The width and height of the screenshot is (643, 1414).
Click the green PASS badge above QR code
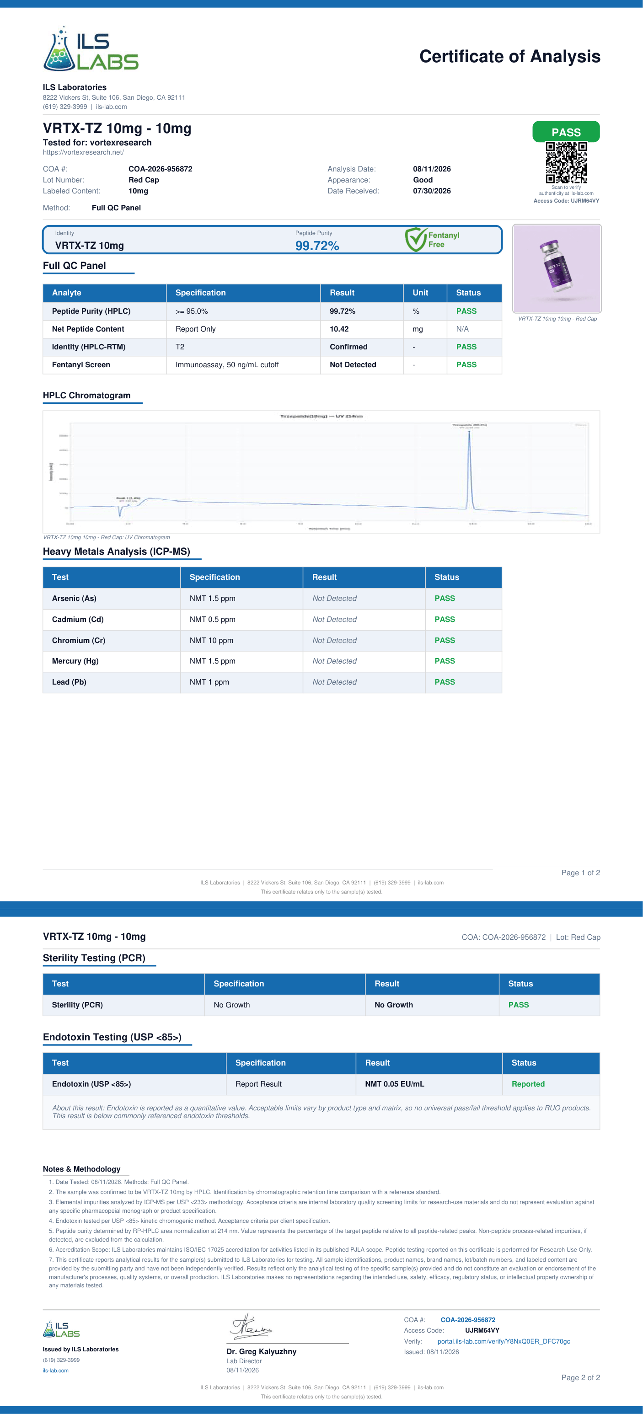(x=566, y=132)
